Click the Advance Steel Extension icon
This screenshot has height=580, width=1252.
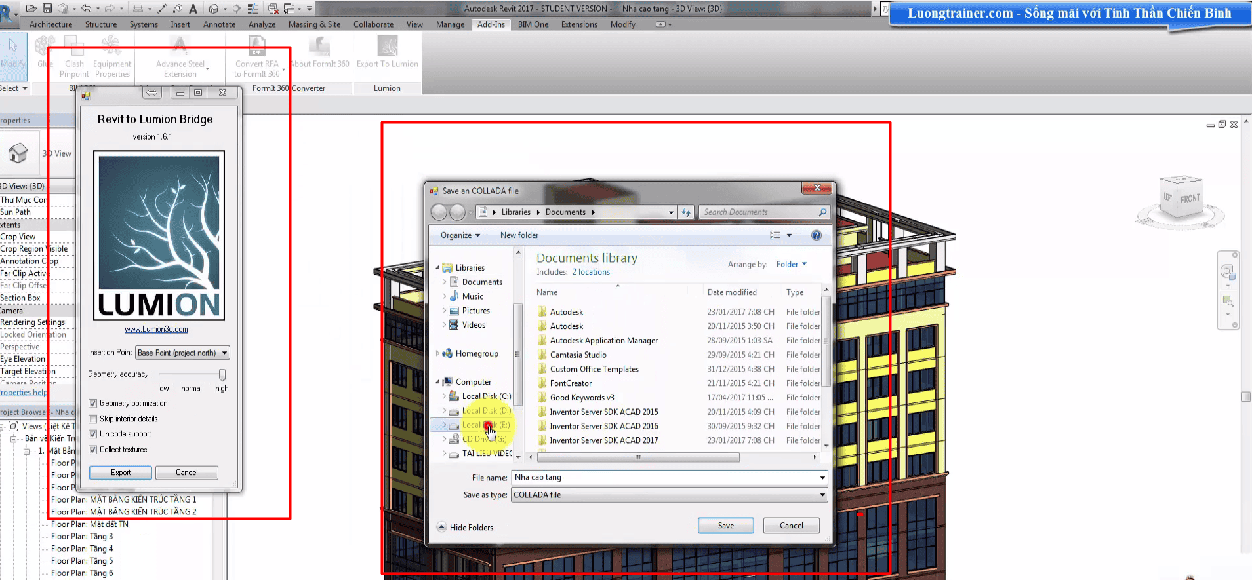point(180,46)
